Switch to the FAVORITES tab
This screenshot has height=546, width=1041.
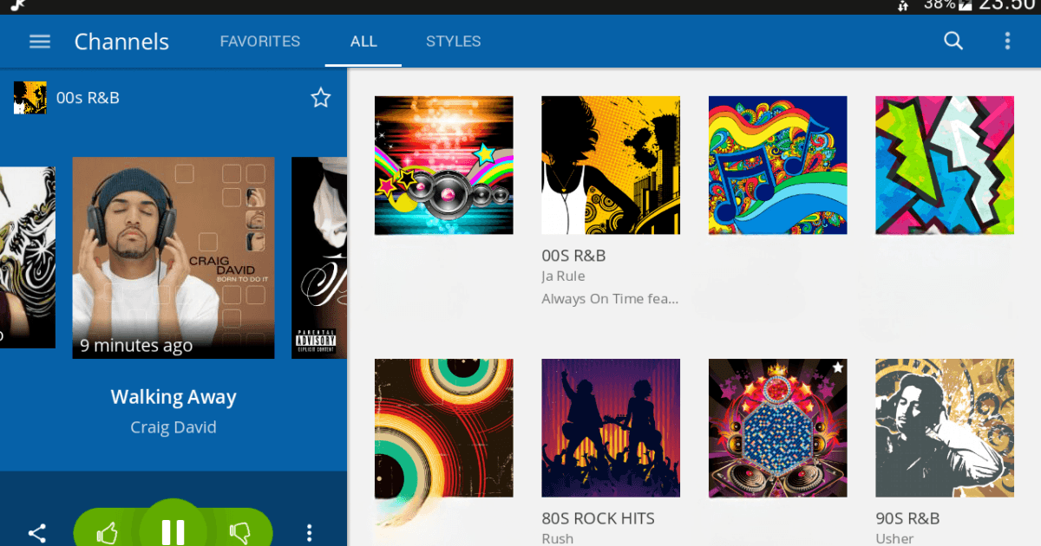(x=260, y=41)
